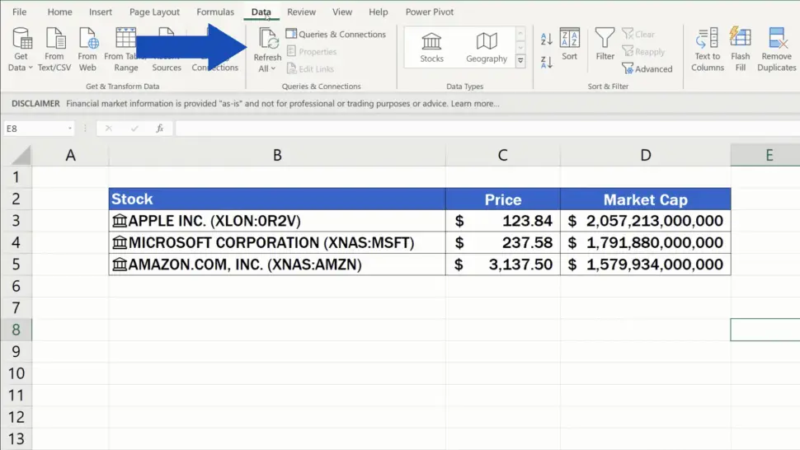This screenshot has width=800, height=450.
Task: Open Advanced filter options
Action: (x=647, y=68)
